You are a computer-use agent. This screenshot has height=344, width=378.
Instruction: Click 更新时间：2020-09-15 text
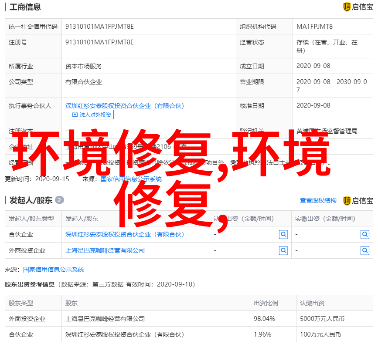(x=37, y=179)
